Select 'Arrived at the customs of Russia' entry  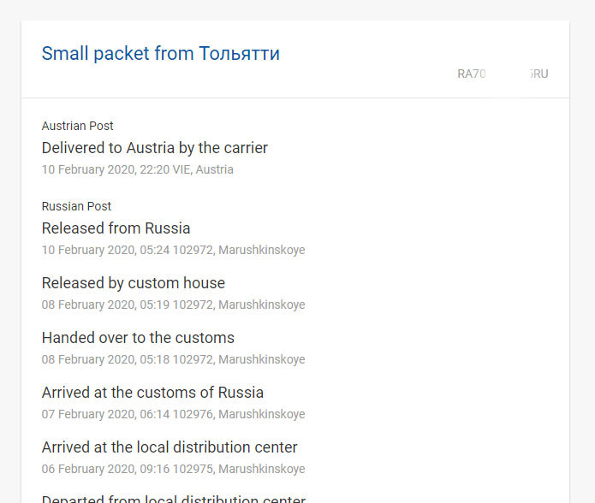click(152, 393)
